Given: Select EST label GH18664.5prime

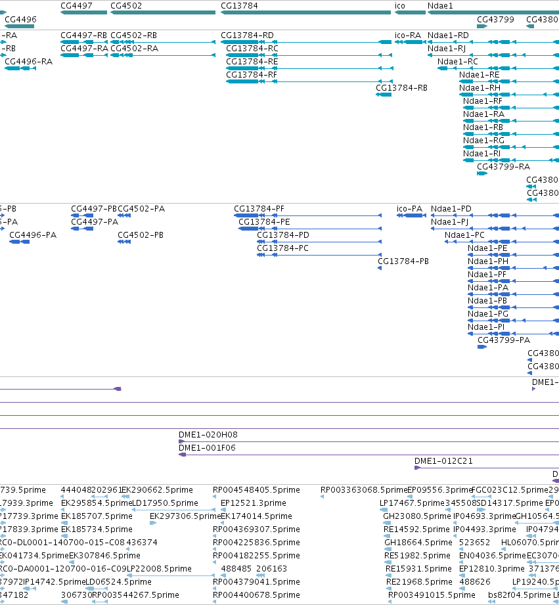Looking at the screenshot, I should point(418,543).
